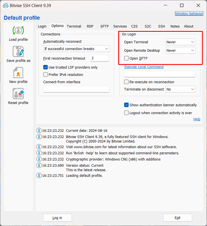The width and height of the screenshot is (207, 226).
Task: Open the Automatically reconnect dropdown
Action: point(76,49)
